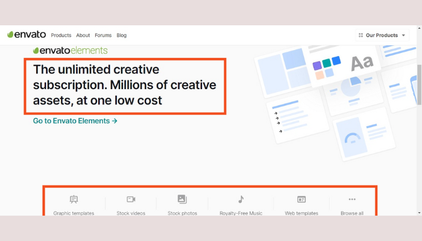Click the Stock photos image icon
422x241 pixels.
(182, 199)
